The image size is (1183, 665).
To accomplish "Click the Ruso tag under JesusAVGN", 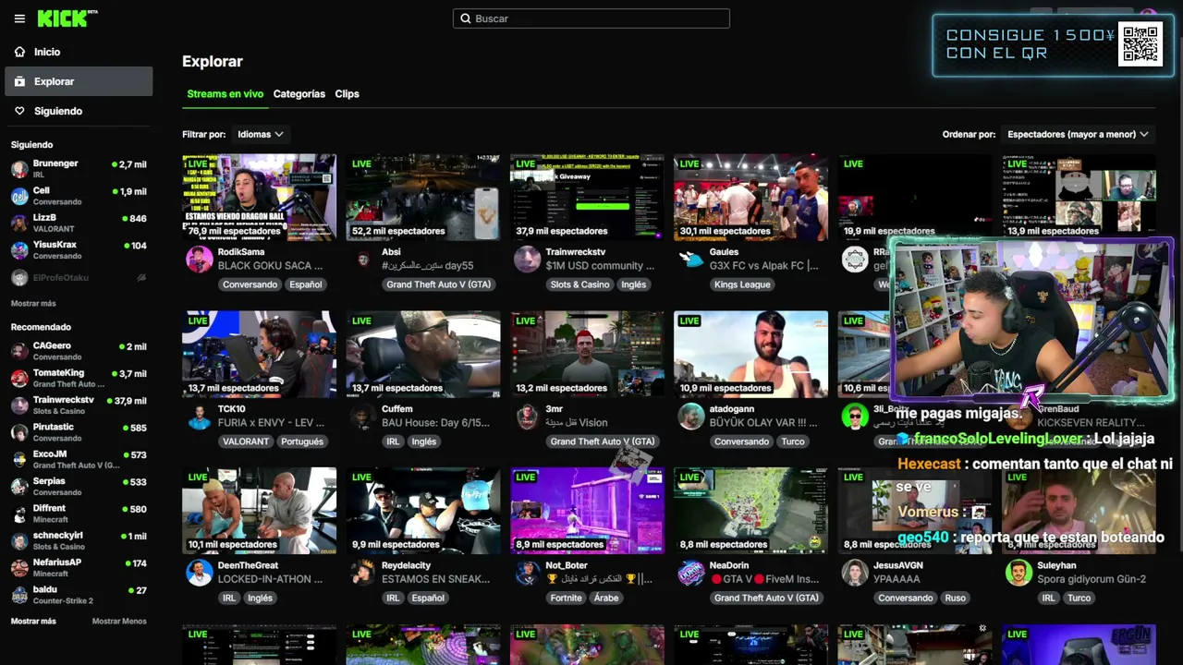I will [x=956, y=598].
